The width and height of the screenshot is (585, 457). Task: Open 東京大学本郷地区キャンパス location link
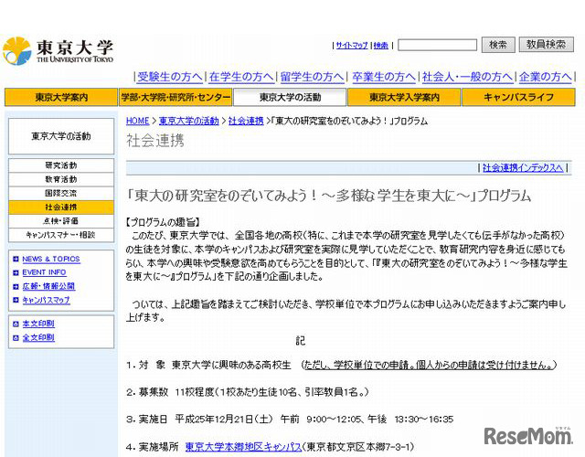[x=243, y=447]
